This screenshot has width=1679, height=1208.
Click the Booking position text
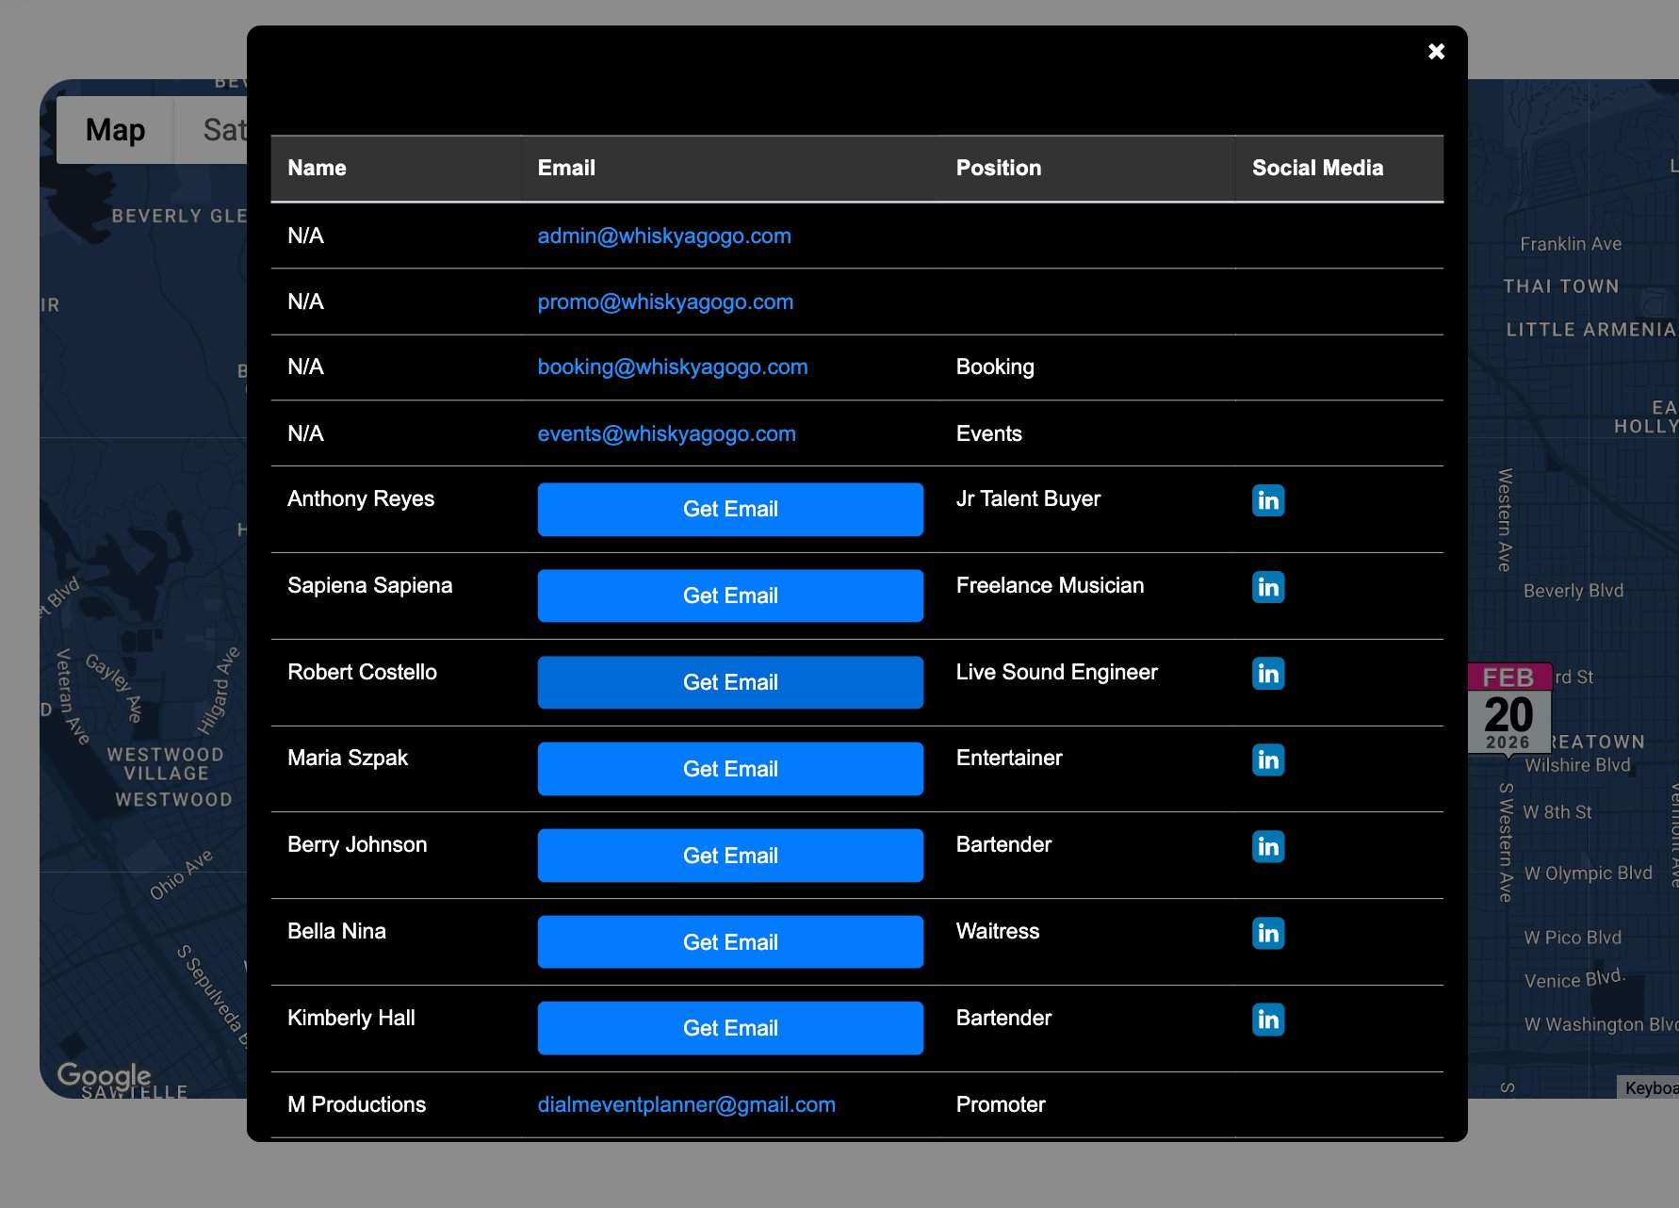tap(995, 367)
